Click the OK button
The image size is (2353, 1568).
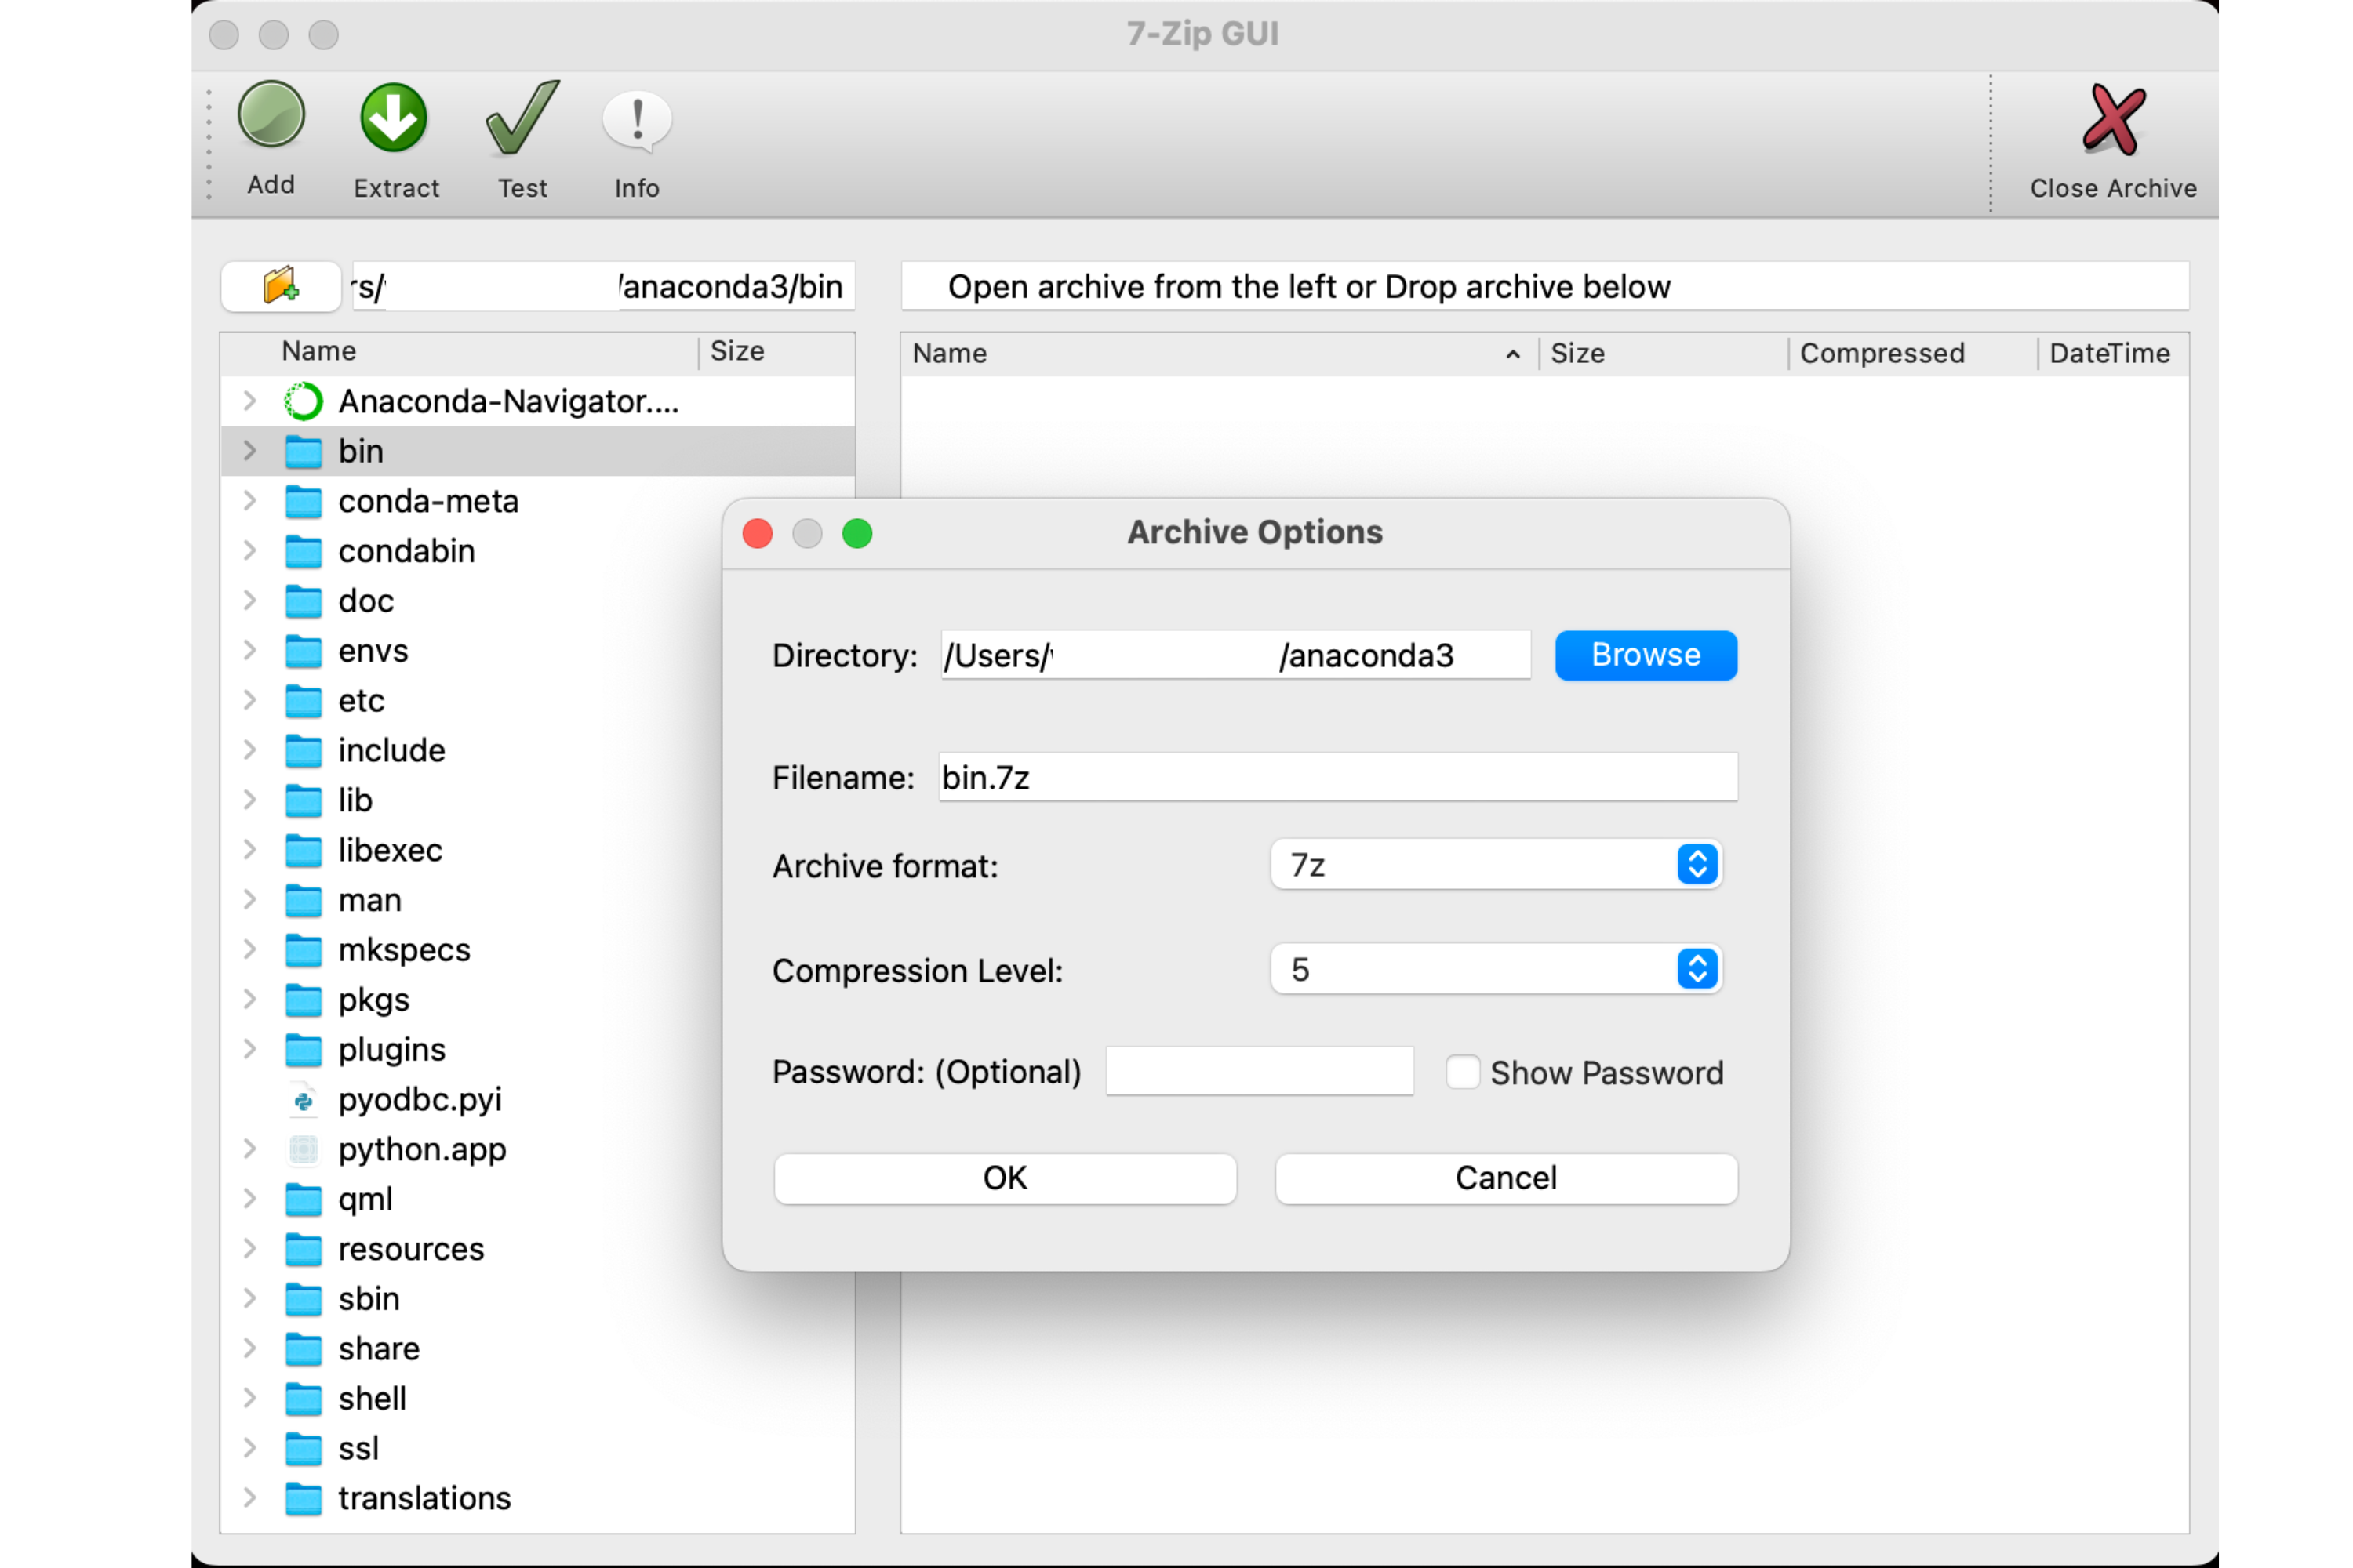pyautogui.click(x=1005, y=1178)
